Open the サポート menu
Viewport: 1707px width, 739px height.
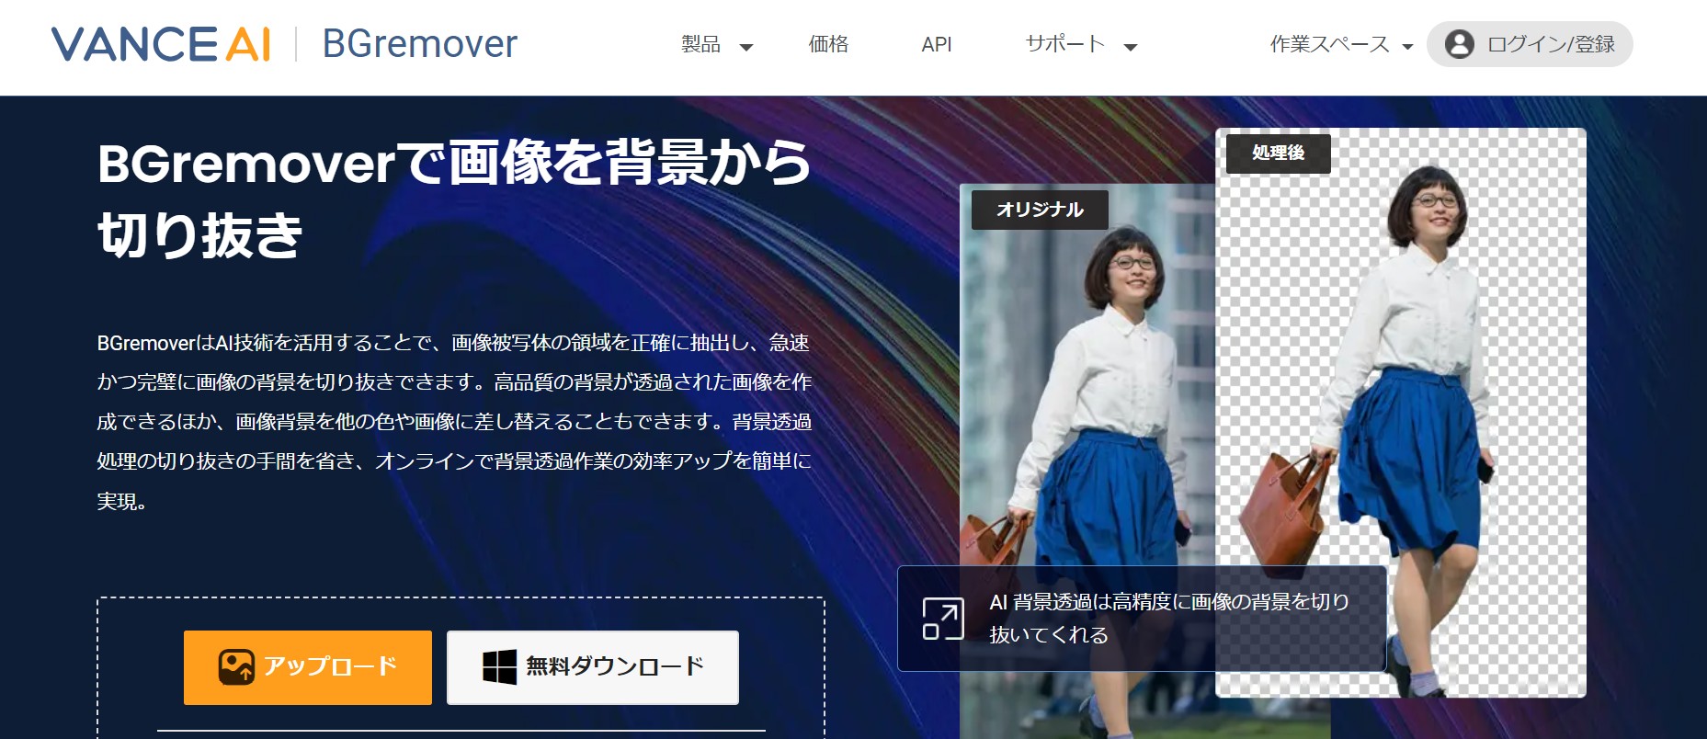click(1064, 44)
